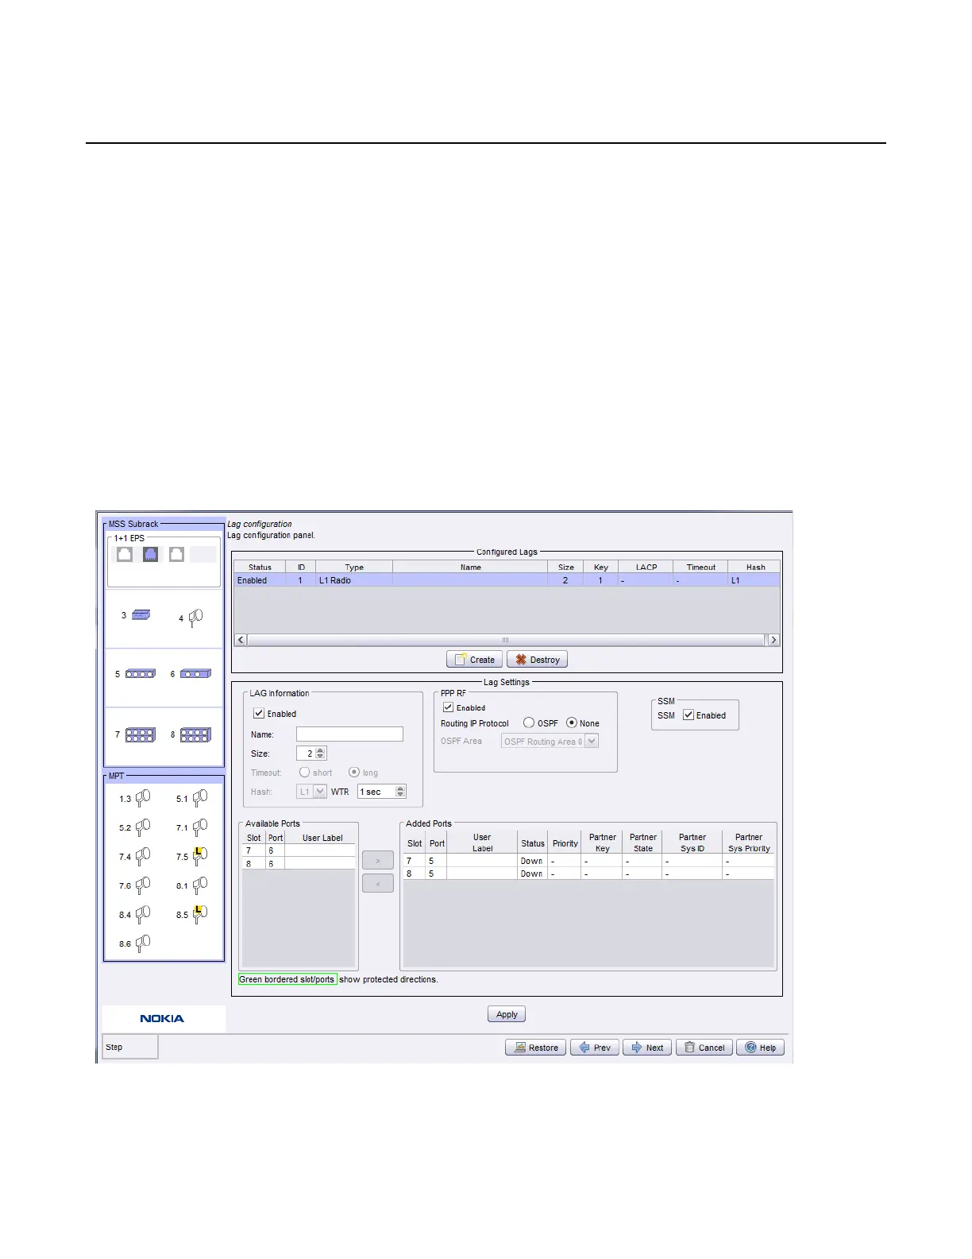Select MPT 5.1 antenna icon
The image size is (972, 1259).
pos(200,798)
